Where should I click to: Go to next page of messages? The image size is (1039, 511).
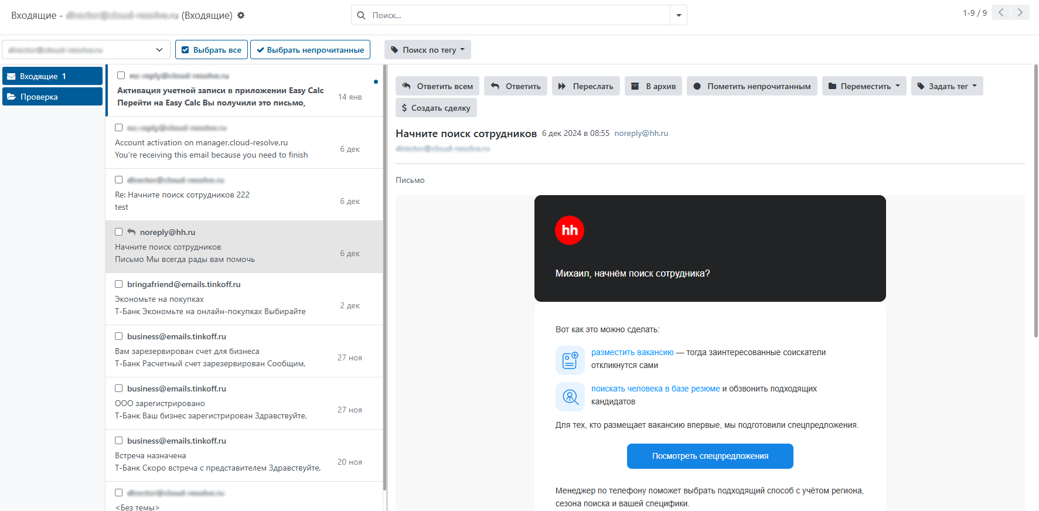[1020, 12]
